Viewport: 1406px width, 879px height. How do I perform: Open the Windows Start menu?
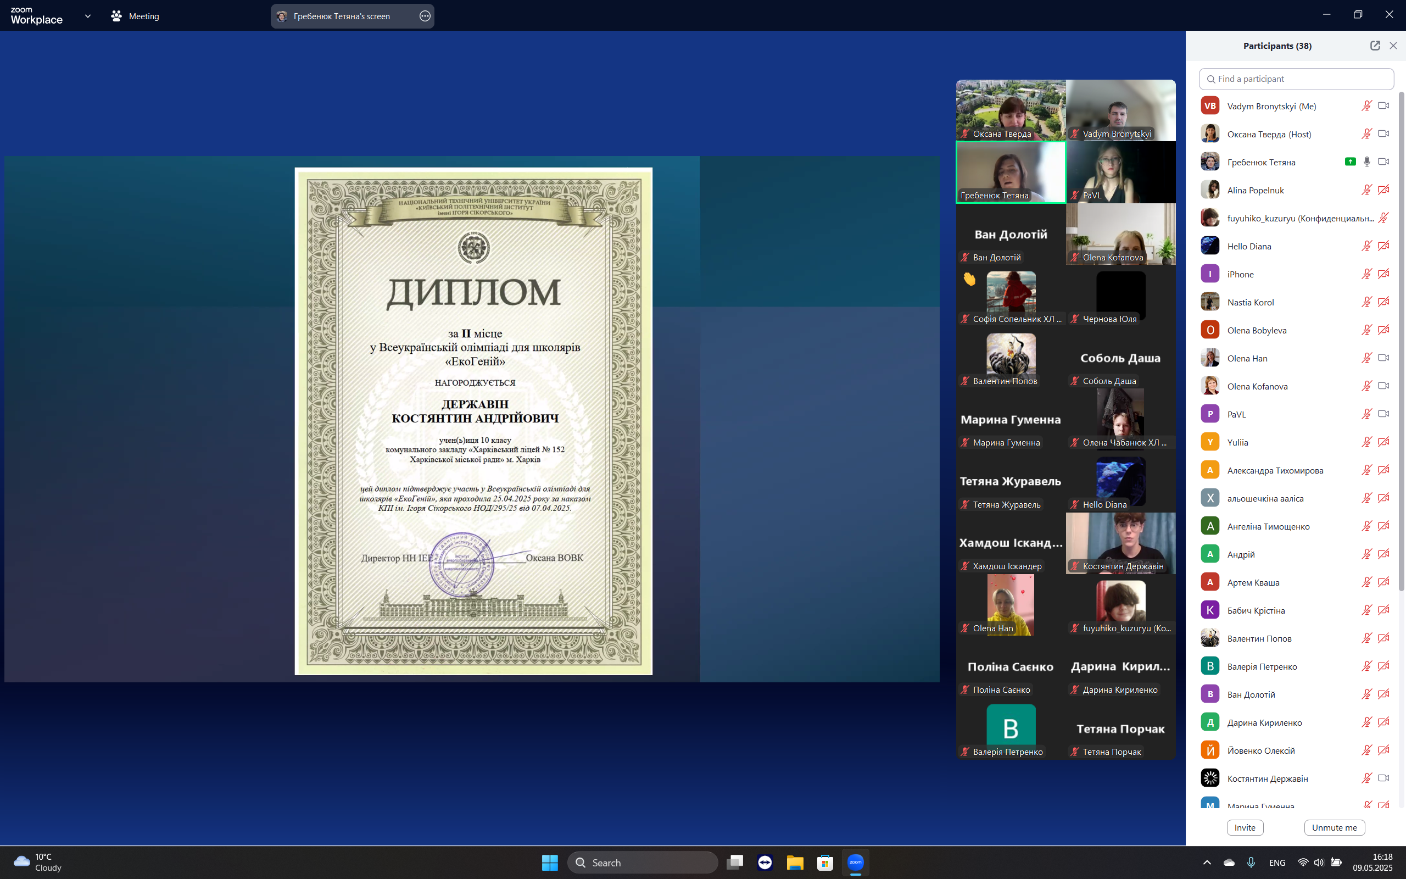tap(550, 862)
